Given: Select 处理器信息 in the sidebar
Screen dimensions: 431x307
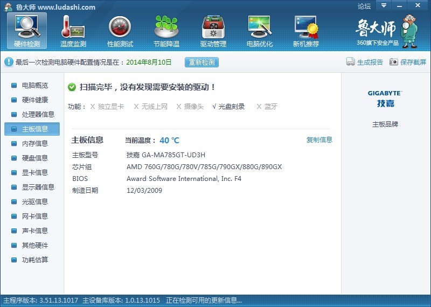Looking at the screenshot, I should 32,114.
